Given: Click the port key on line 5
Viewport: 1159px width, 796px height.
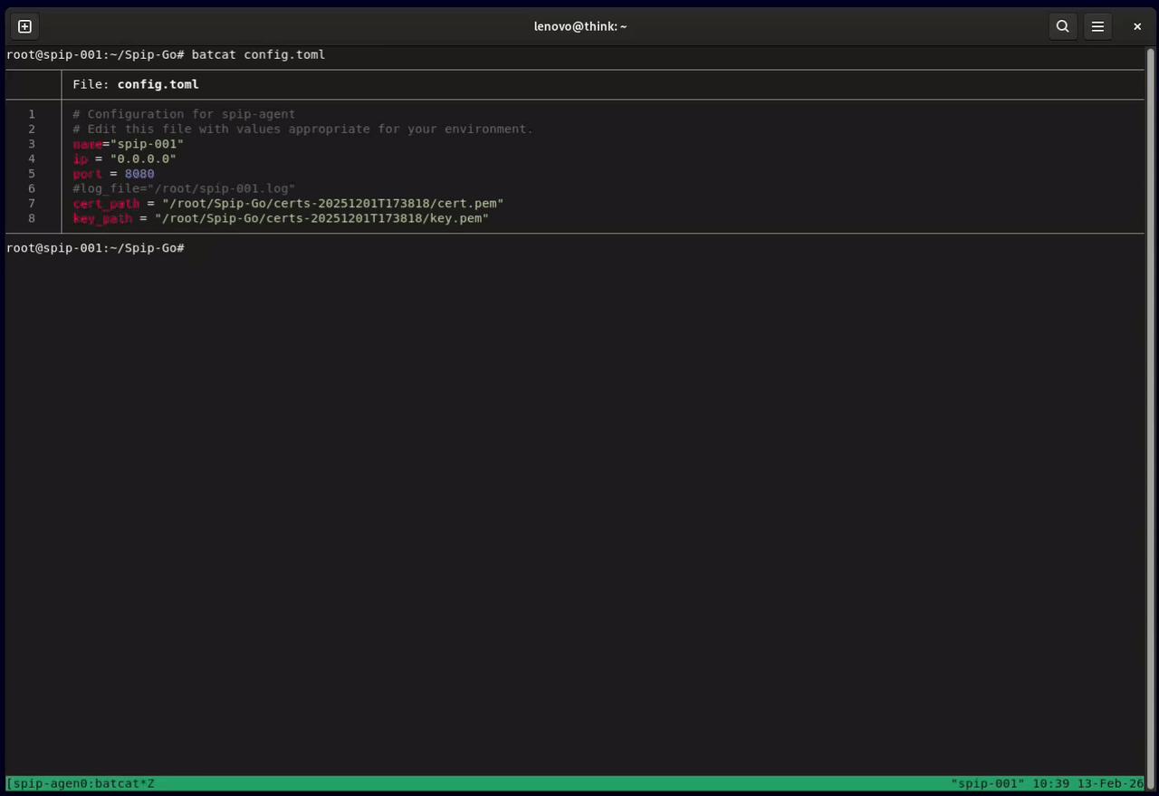Looking at the screenshot, I should pyautogui.click(x=87, y=174).
